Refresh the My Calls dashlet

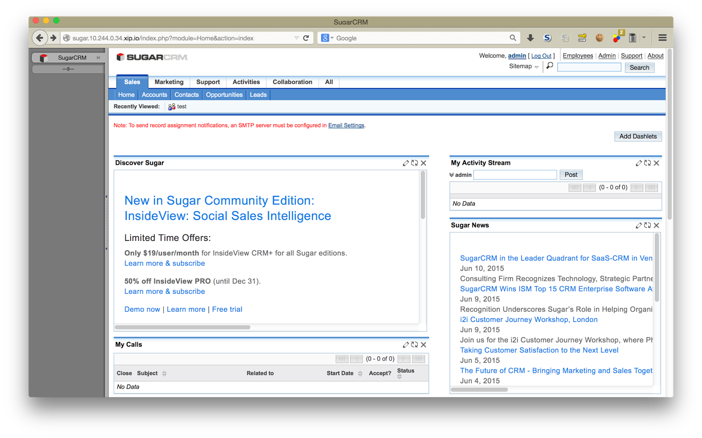coord(415,345)
